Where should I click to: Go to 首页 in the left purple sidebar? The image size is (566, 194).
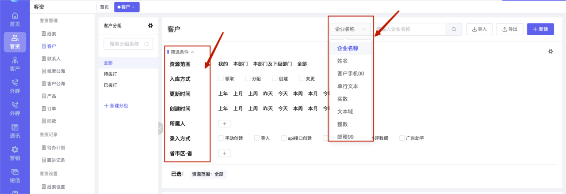pyautogui.click(x=15, y=19)
